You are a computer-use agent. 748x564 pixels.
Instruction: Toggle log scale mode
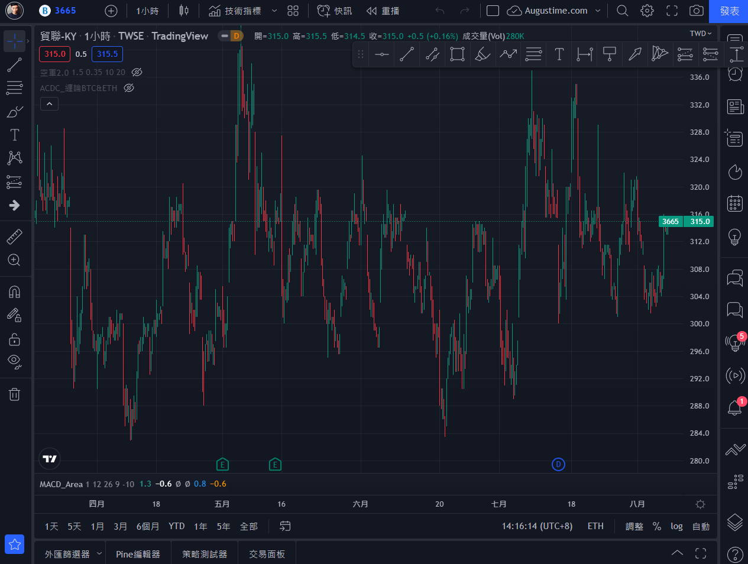[x=676, y=526]
